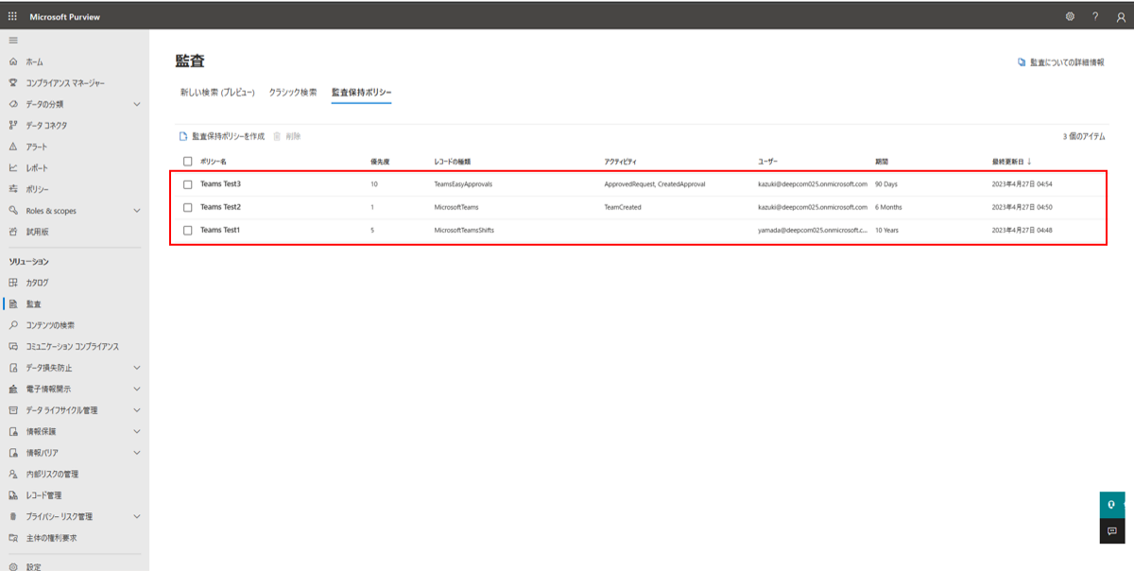Expand the データ損失防止 chevron
1134x571 pixels.
click(137, 368)
